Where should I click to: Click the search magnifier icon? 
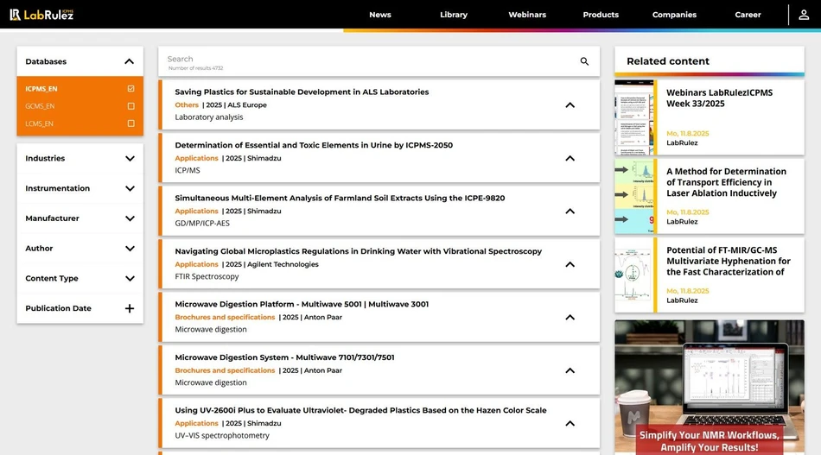point(584,61)
